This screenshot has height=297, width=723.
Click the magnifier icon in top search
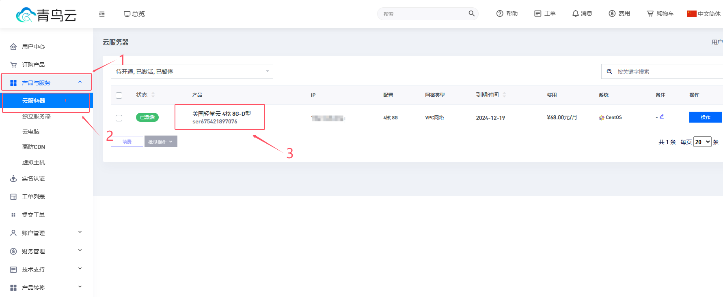point(472,13)
